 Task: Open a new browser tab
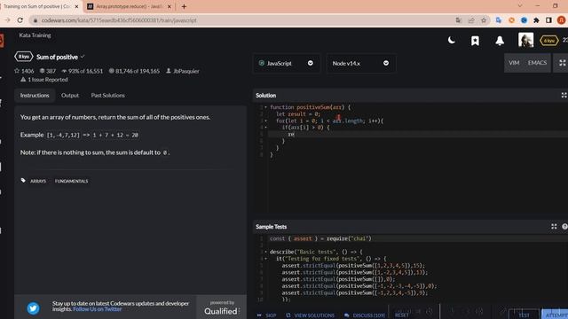click(x=184, y=6)
